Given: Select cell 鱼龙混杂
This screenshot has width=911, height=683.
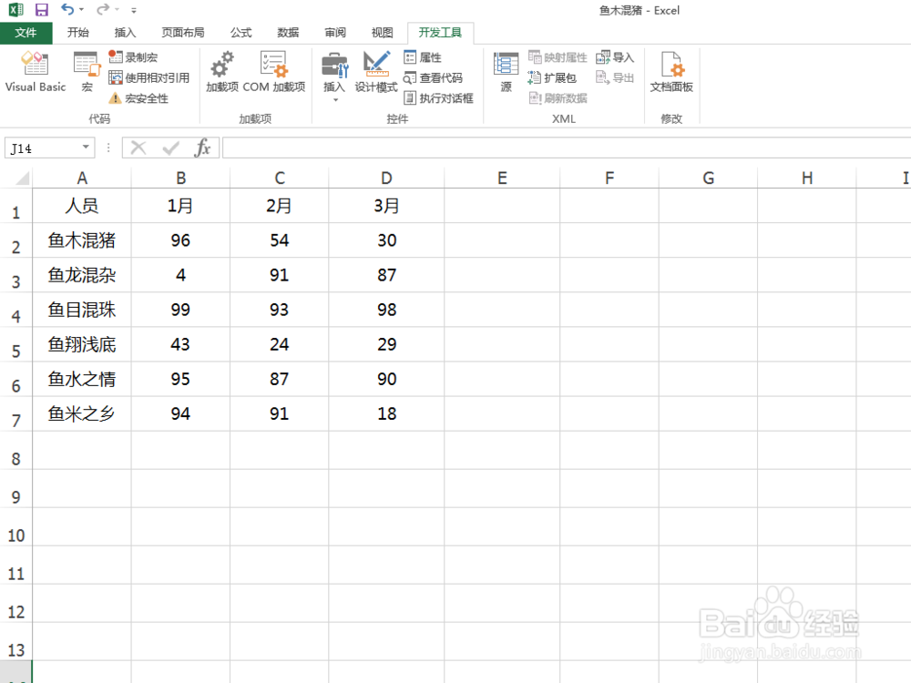Looking at the screenshot, I should click(82, 275).
